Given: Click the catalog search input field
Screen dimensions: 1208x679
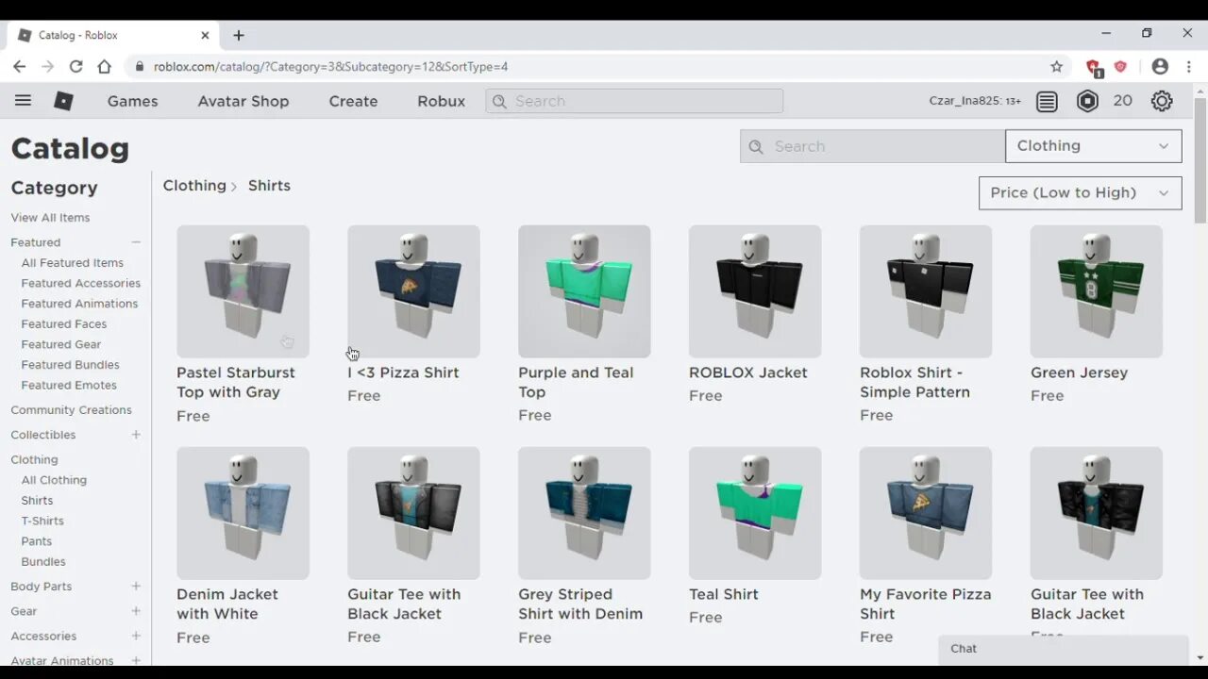Looking at the screenshot, I should 873,146.
